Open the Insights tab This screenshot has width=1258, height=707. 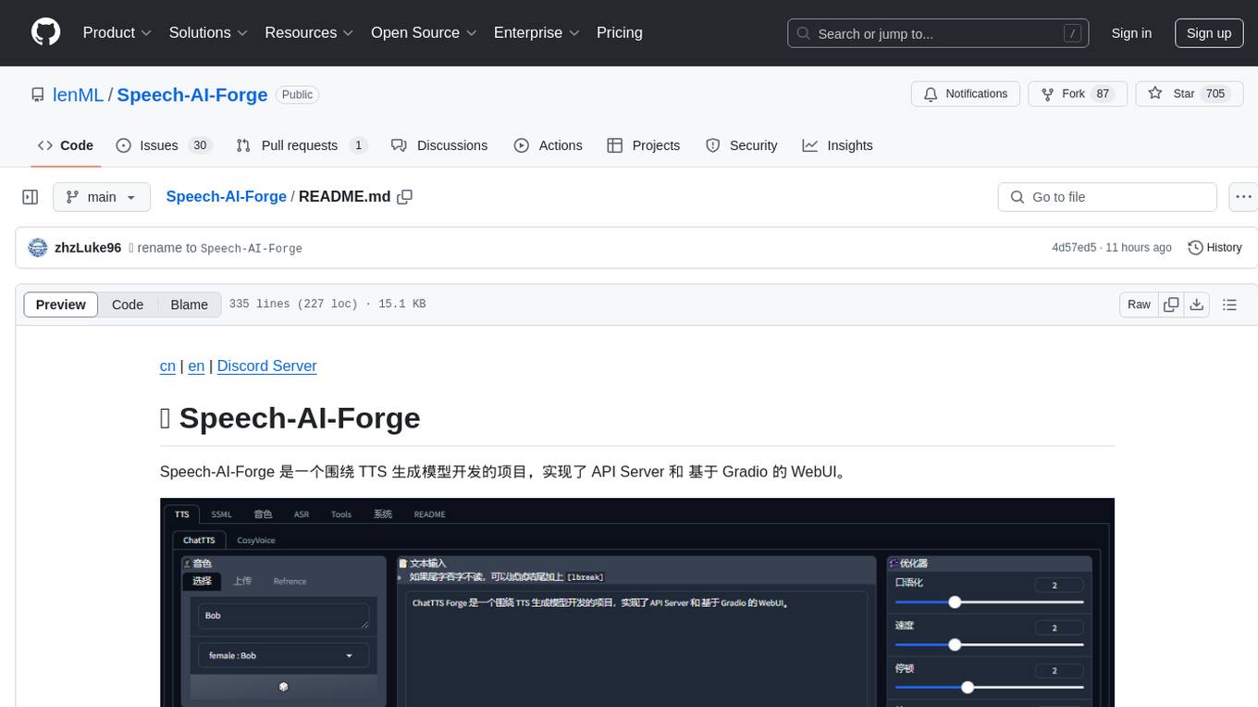click(x=837, y=145)
